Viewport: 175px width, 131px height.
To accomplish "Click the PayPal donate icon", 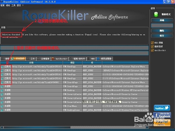I will (x=162, y=123).
